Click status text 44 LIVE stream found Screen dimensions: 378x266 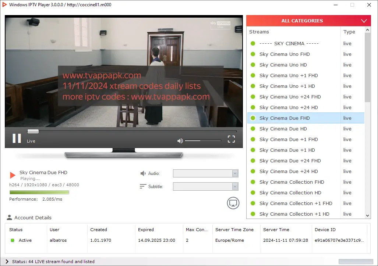pos(53,262)
